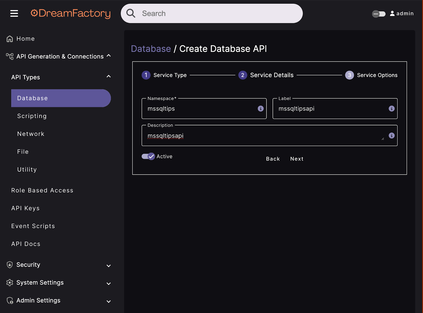Show info for the Namespace field
The width and height of the screenshot is (423, 313).
[x=260, y=109]
